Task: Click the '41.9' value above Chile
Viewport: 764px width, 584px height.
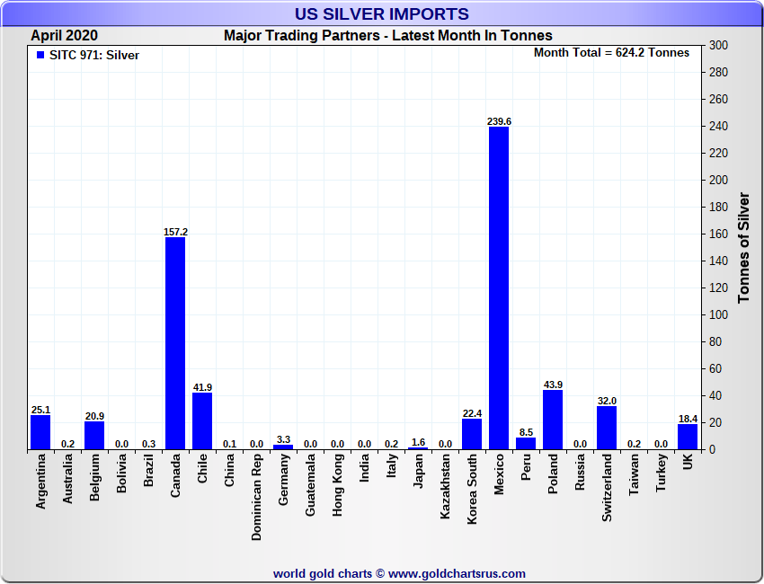Action: point(202,387)
